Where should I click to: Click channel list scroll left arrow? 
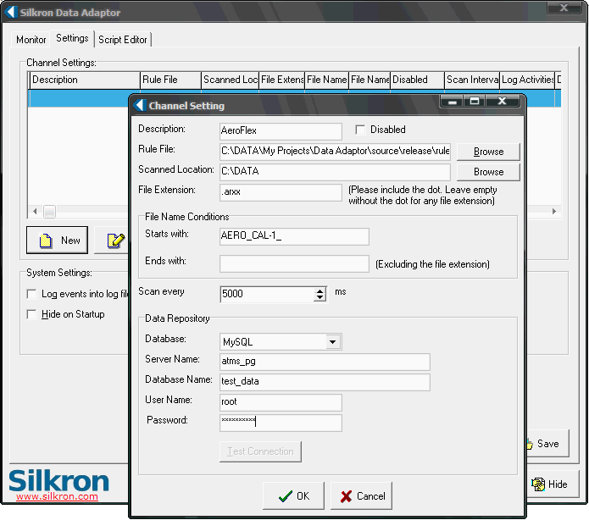35,212
